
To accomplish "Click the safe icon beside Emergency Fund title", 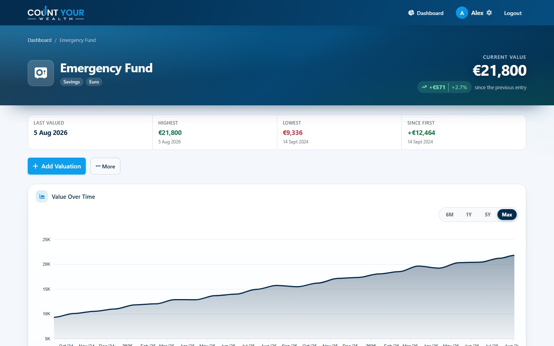I will [x=41, y=73].
